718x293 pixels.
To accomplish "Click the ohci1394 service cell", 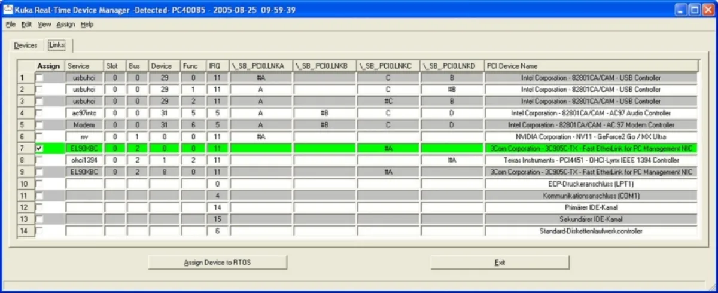I will [84, 160].
